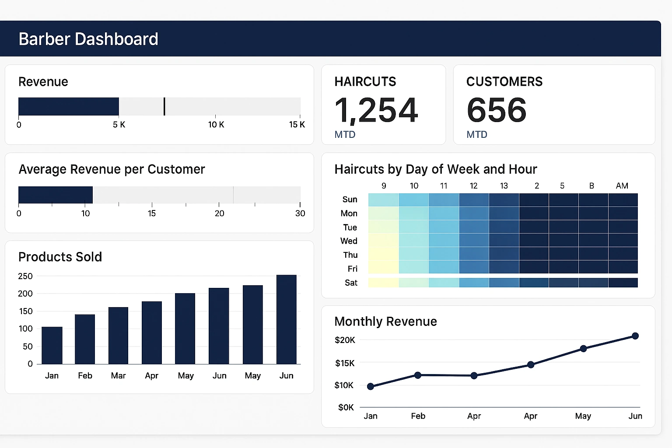Click the Jun data point on Monthly Revenue

click(x=635, y=336)
